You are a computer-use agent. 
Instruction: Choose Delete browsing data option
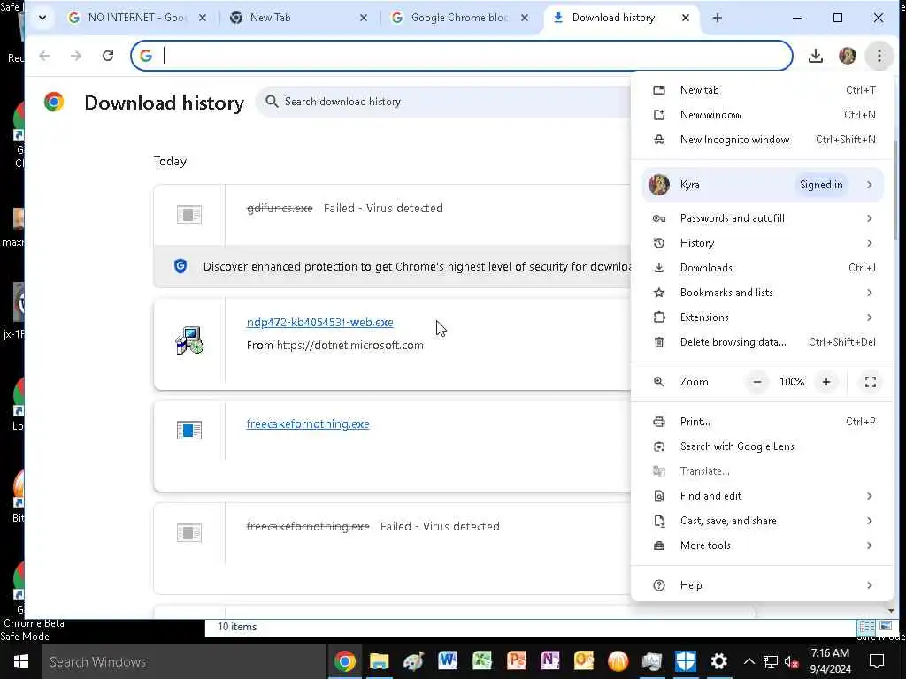(x=763, y=342)
